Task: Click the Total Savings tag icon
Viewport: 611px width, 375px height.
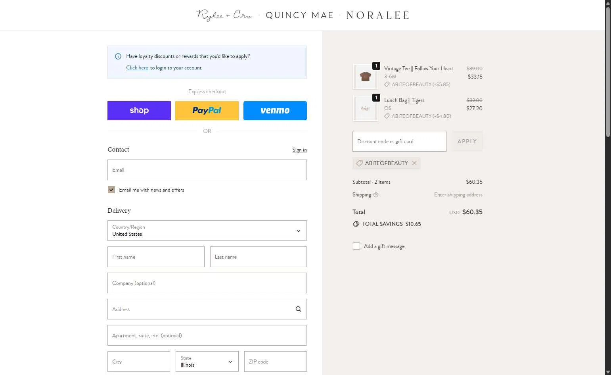Action: (356, 224)
